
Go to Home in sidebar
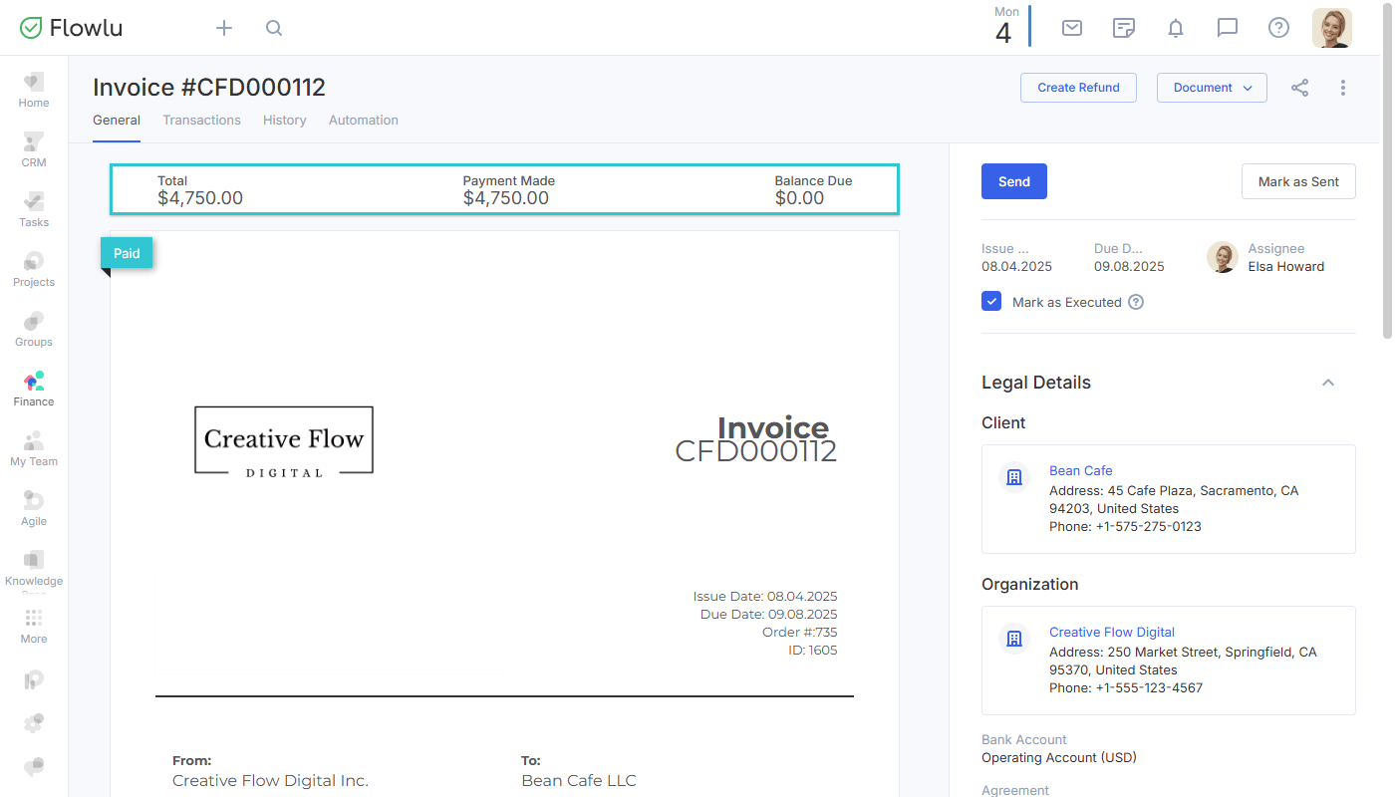(x=34, y=91)
